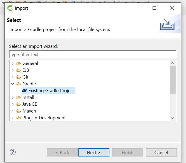The width and height of the screenshot is (186, 163).
Task: Expand the General folder node
Action: click(x=13, y=63)
